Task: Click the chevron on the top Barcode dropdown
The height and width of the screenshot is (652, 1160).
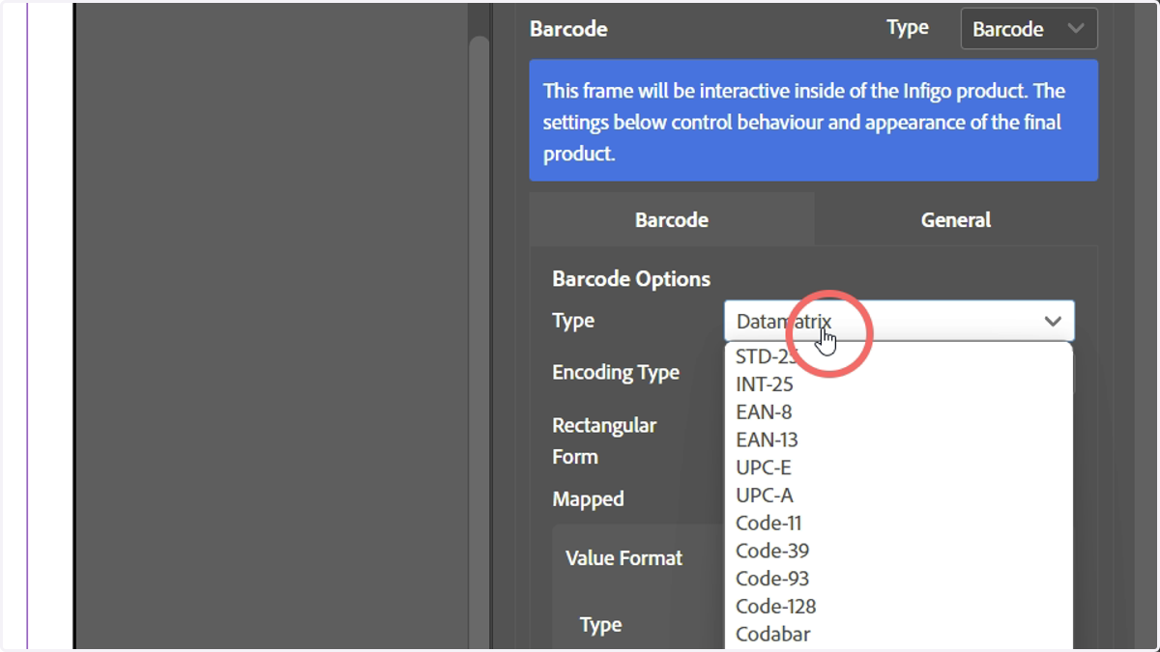Action: [1076, 29]
